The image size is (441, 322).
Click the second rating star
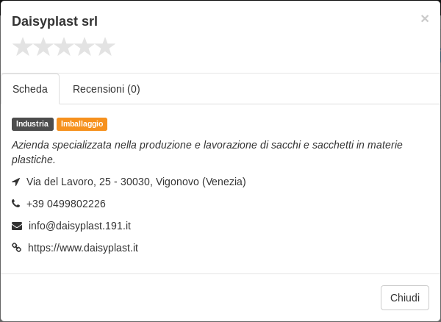click(x=43, y=47)
